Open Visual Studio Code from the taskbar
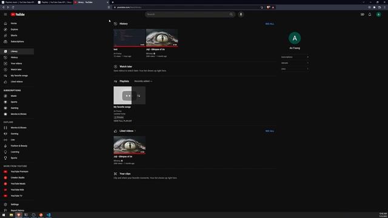The height and width of the screenshot is (218, 388). [48, 215]
